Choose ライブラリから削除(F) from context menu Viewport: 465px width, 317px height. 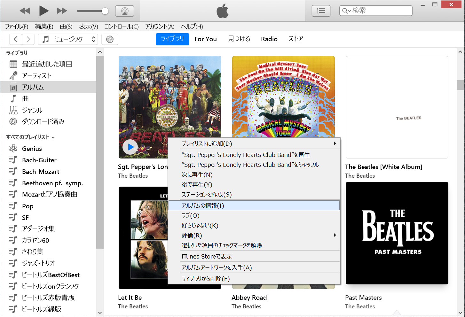coord(254,279)
